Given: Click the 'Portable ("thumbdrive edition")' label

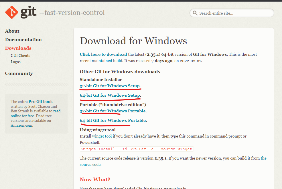Looking at the screenshot, I should pyautogui.click(x=113, y=105).
